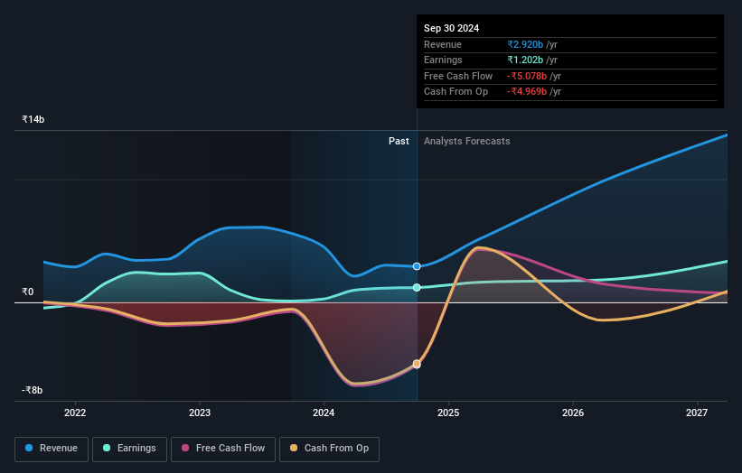The height and width of the screenshot is (473, 742).
Task: Click the ₹0 y-axis label
Action: [x=28, y=292]
